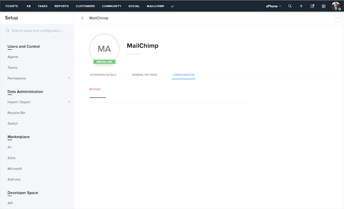This screenshot has width=344, height=209.
Task: Click the plus icon to create new
Action: coord(301,6)
